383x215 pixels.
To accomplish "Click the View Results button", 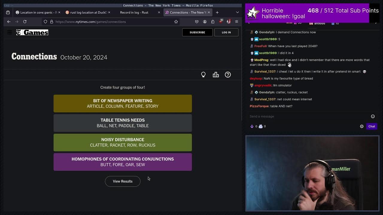I will pos(123,181).
